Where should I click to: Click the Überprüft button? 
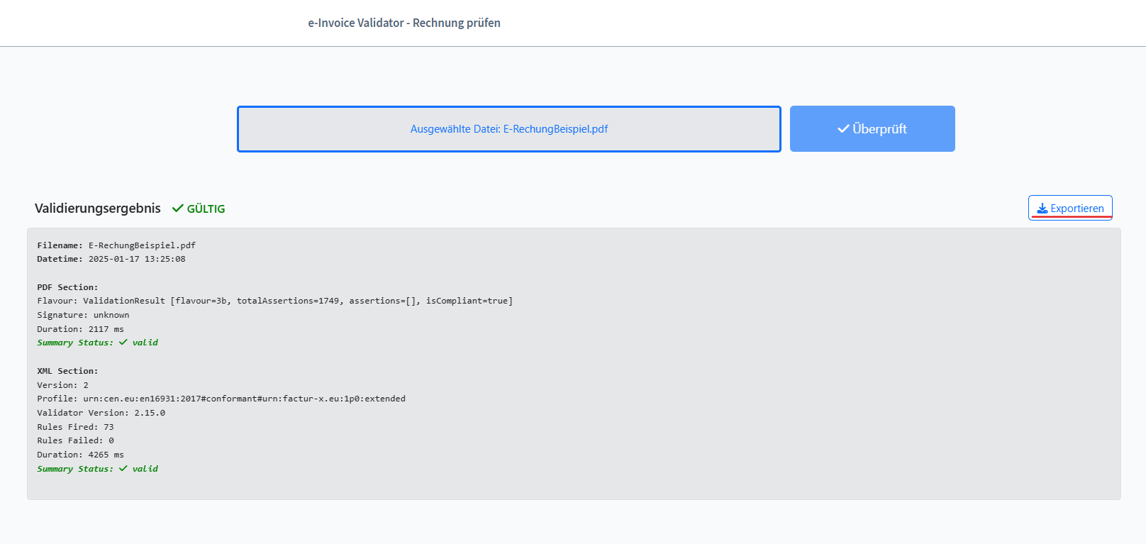872,128
